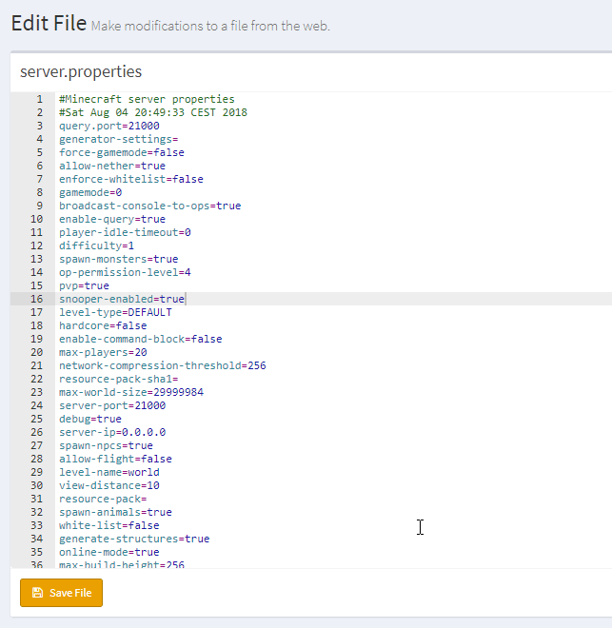Click the server.properties file title
This screenshot has height=628, width=612.
(81, 72)
